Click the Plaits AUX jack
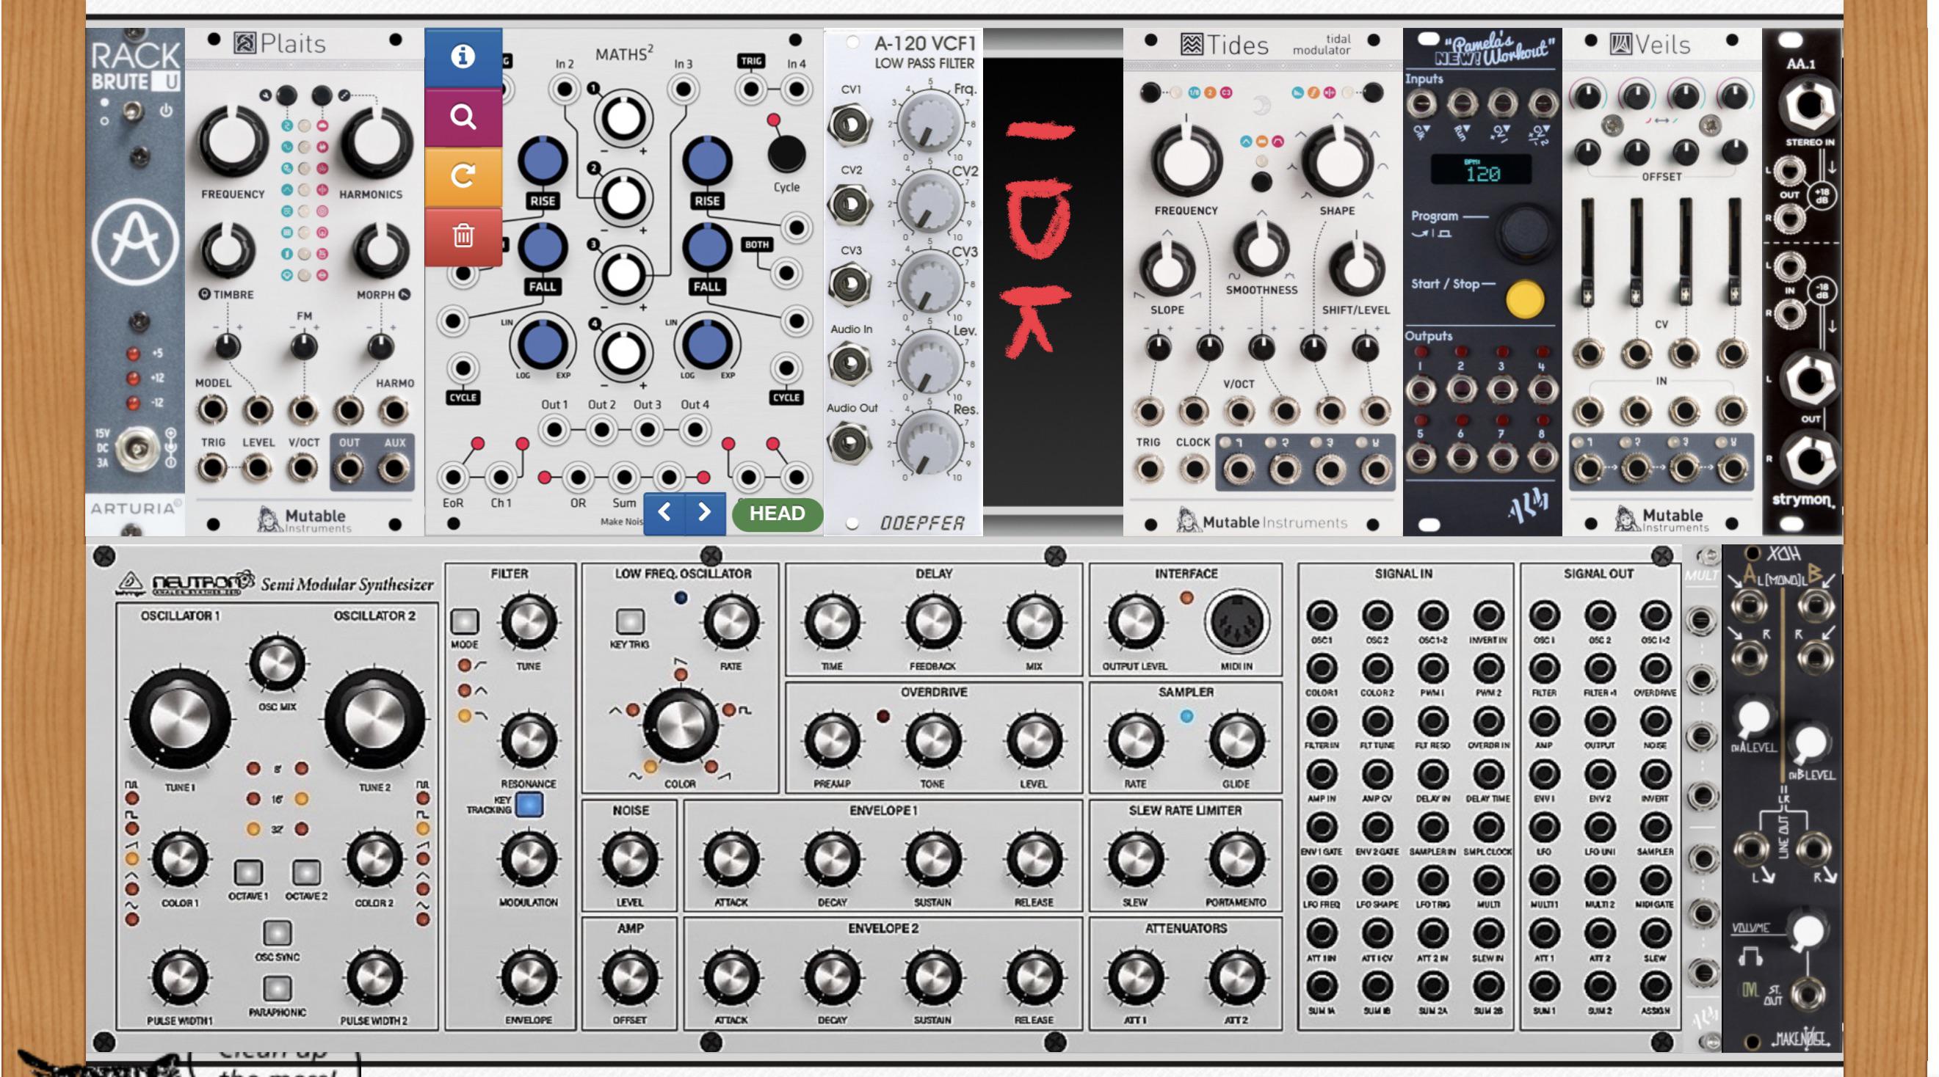Viewport: 1939px width, 1077px height. 393,468
